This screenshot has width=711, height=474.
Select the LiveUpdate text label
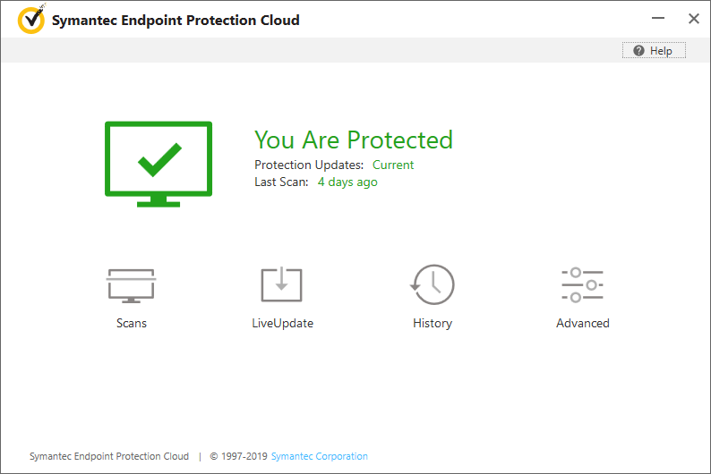coord(283,323)
